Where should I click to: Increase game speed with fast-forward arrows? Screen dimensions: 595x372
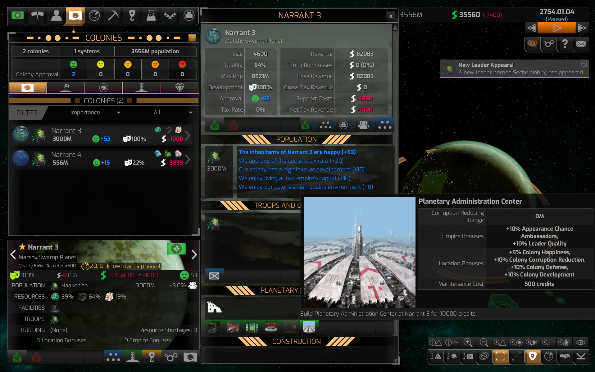click(x=582, y=28)
